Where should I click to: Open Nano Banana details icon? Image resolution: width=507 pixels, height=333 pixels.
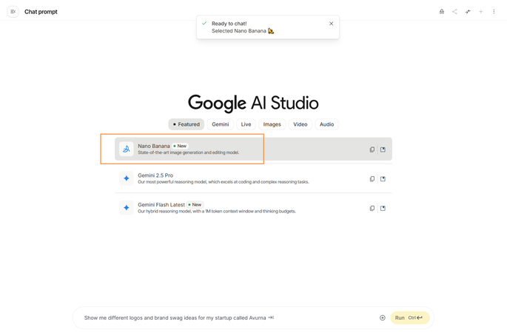[383, 149]
